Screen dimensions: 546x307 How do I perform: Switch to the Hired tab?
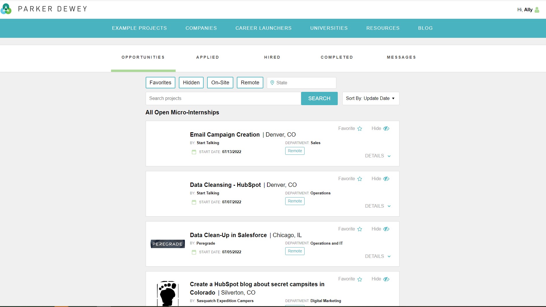pos(272,57)
